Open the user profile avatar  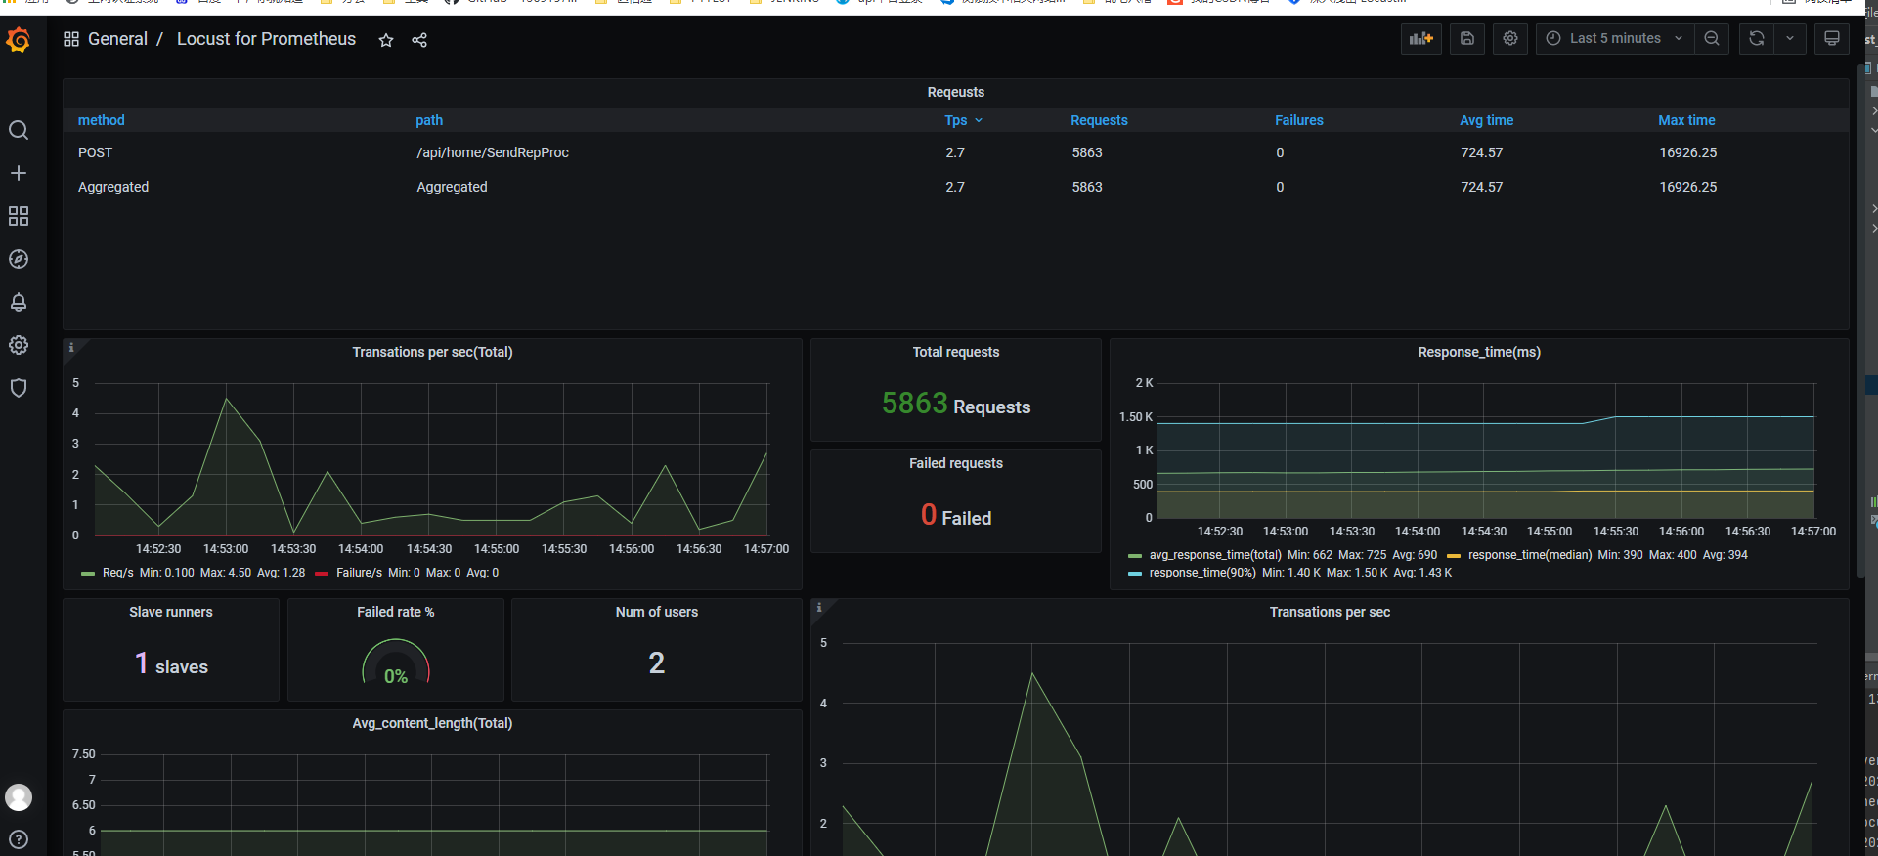click(x=19, y=797)
